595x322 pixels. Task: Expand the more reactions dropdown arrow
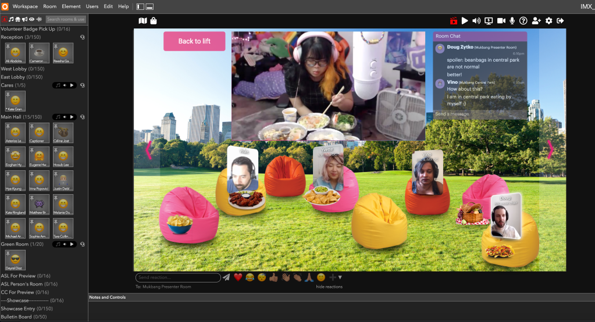(340, 278)
